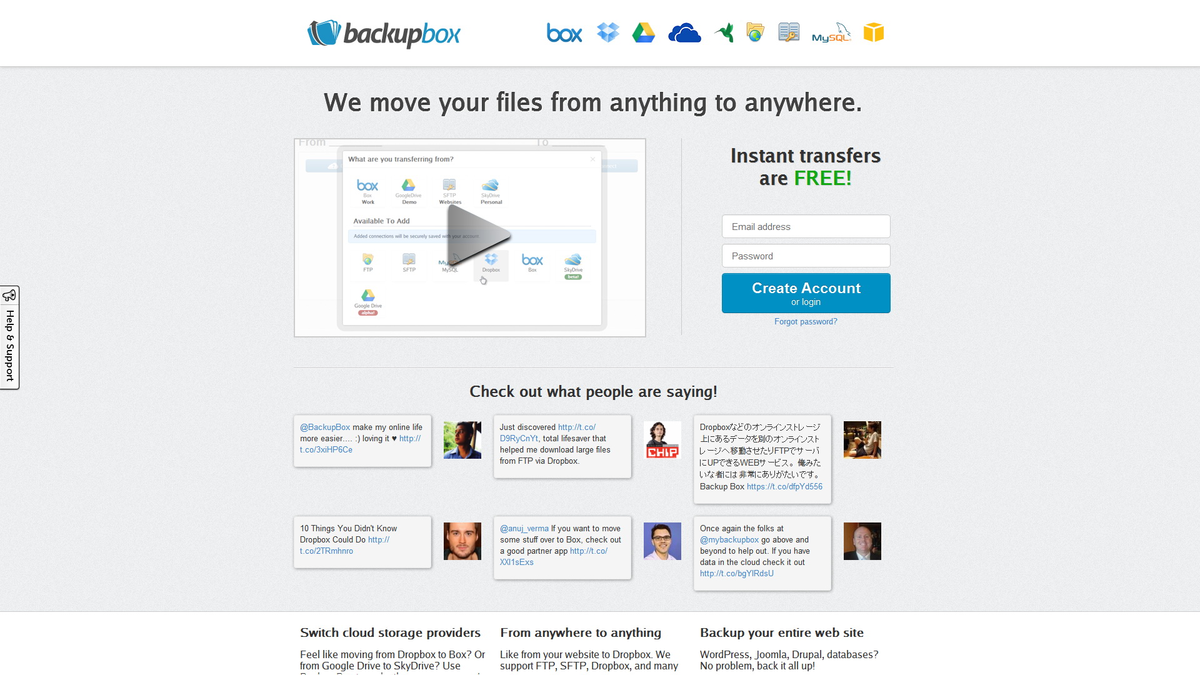Select the email address input field

tap(806, 227)
